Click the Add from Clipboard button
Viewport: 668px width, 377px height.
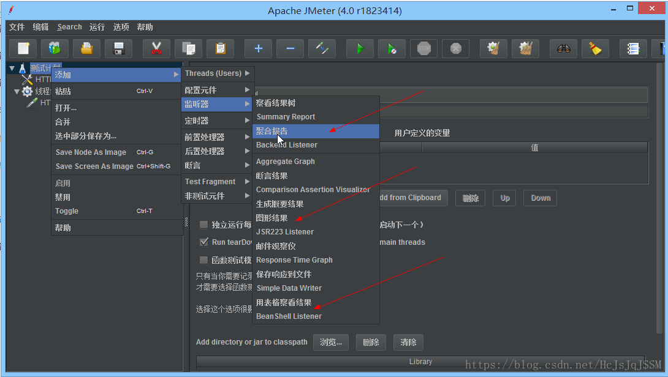click(413, 198)
